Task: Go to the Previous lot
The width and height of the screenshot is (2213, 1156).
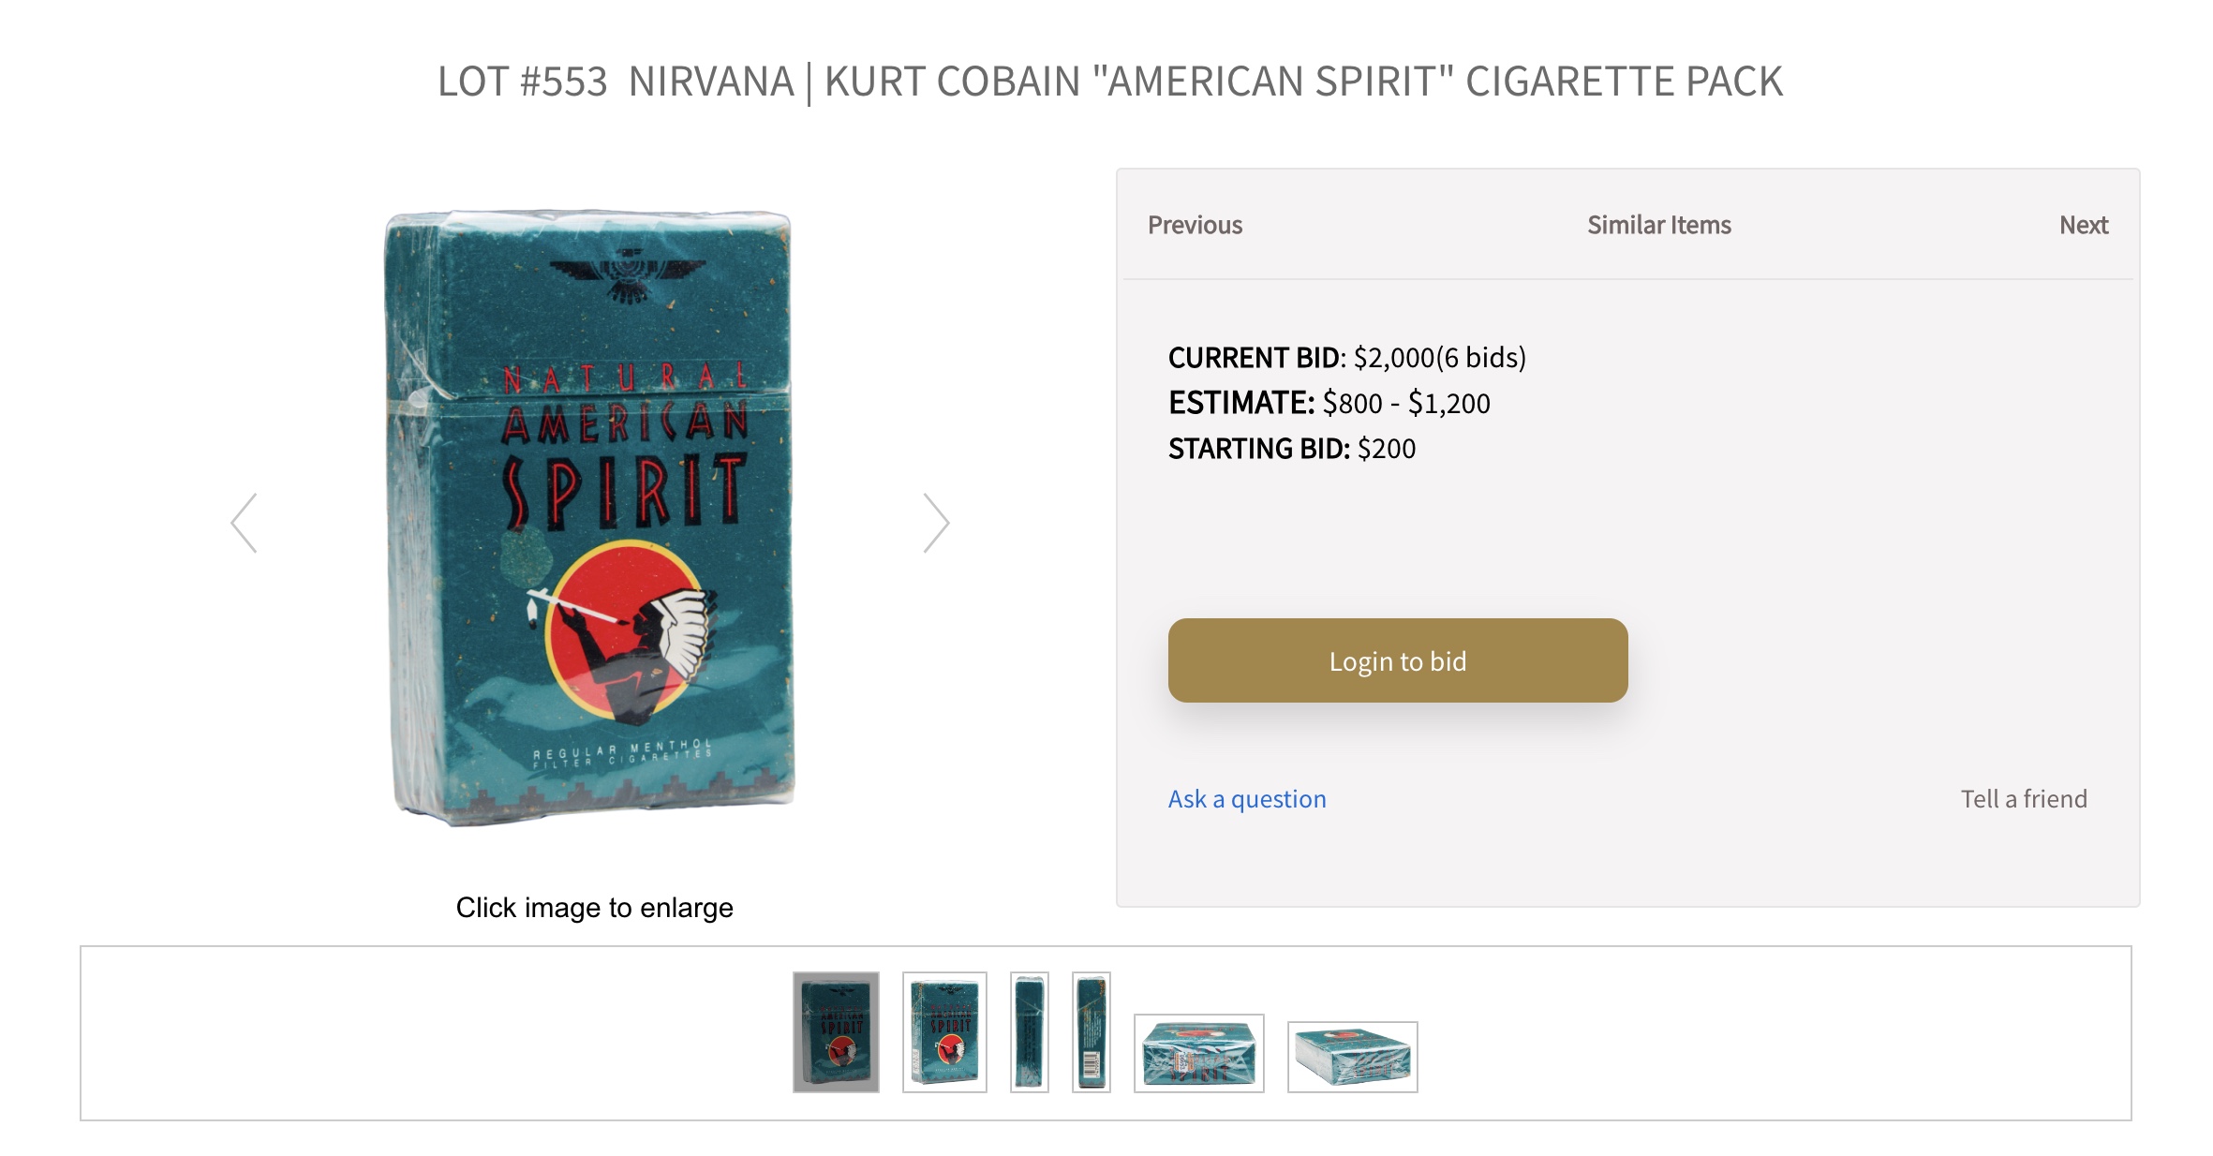Action: coord(1195,225)
